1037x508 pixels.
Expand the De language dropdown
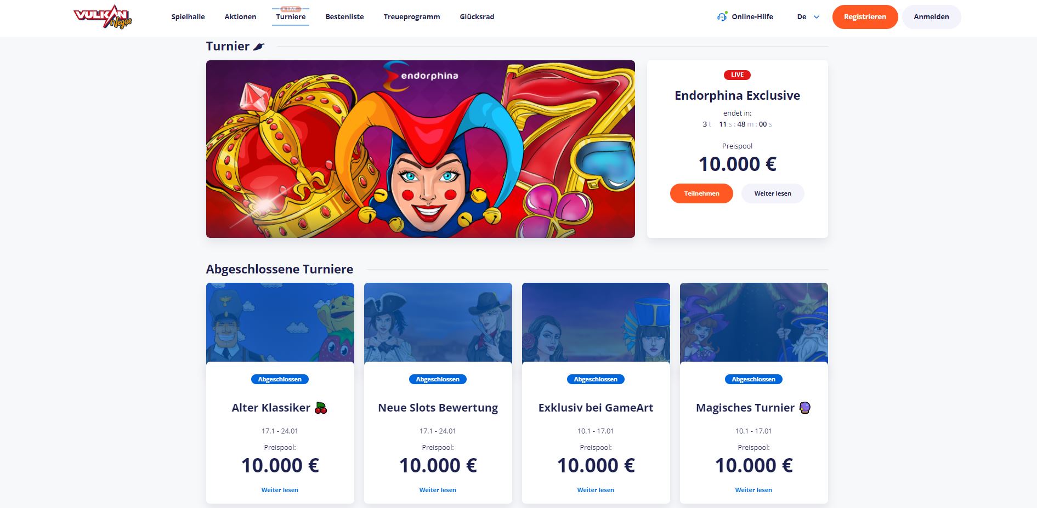click(x=808, y=17)
